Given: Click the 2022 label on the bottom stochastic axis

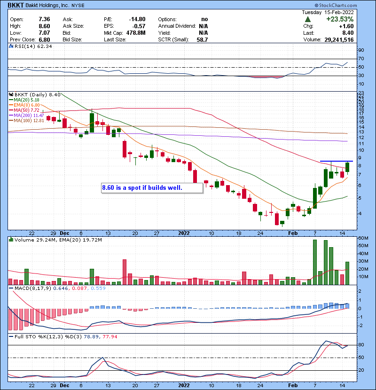Looking at the screenshot, I should point(184,385).
